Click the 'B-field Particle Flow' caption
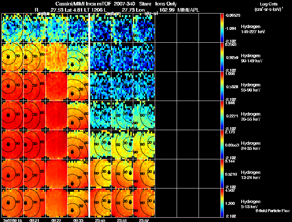The height and width of the screenshot is (222, 292). pyautogui.click(x=273, y=211)
